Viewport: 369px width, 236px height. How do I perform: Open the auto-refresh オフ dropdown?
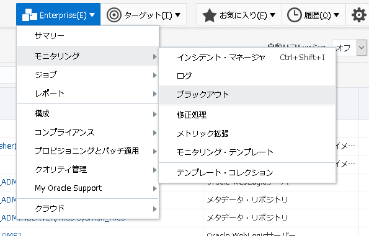(362, 48)
